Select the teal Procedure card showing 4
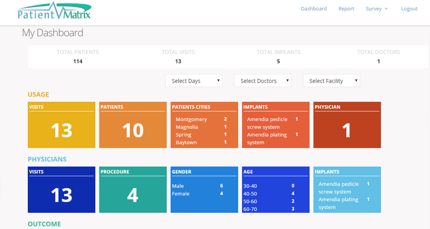This screenshot has height=229, width=430. point(133,190)
